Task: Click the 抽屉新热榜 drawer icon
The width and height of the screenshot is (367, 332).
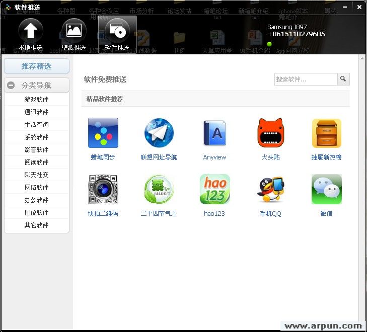Action: pyautogui.click(x=327, y=133)
